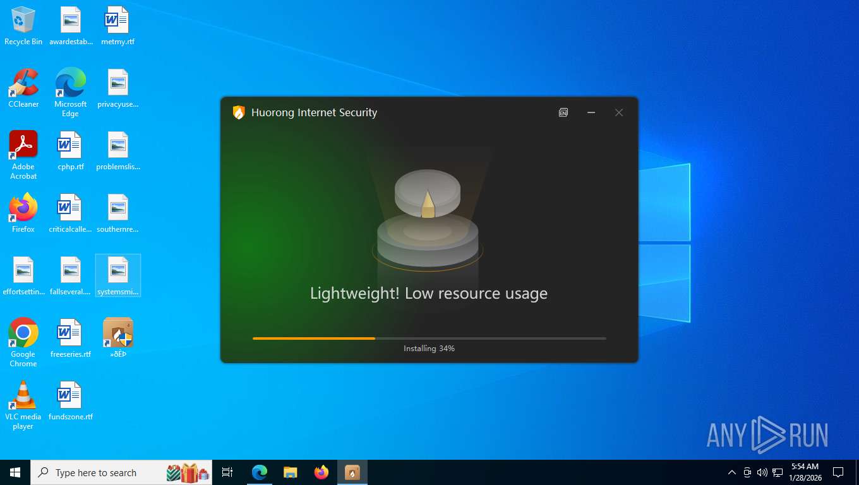Expand the hidden system tray icons
Viewport: 859px width, 485px height.
click(732, 472)
